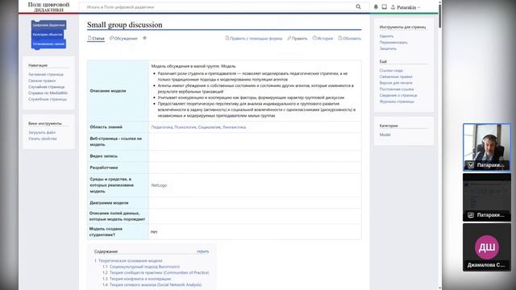This screenshot has width=516, height=290.
Task: Collapse contents with 'скрыть' toggle
Action: [x=202, y=251]
